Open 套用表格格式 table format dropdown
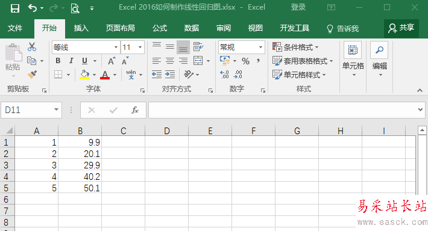The height and width of the screenshot is (231, 428). pyautogui.click(x=303, y=61)
